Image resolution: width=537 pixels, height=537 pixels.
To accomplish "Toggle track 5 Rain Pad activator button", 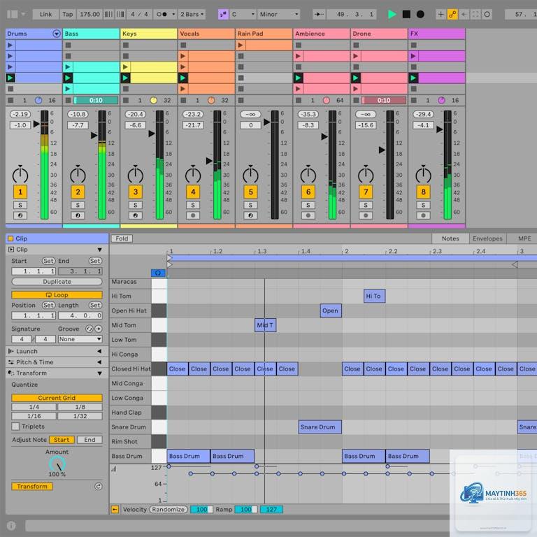I will coord(250,192).
